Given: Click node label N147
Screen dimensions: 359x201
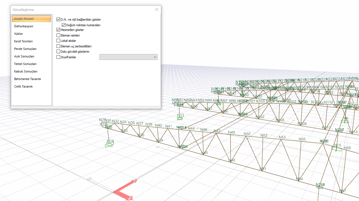Looking at the screenshot, I should click(232, 93).
